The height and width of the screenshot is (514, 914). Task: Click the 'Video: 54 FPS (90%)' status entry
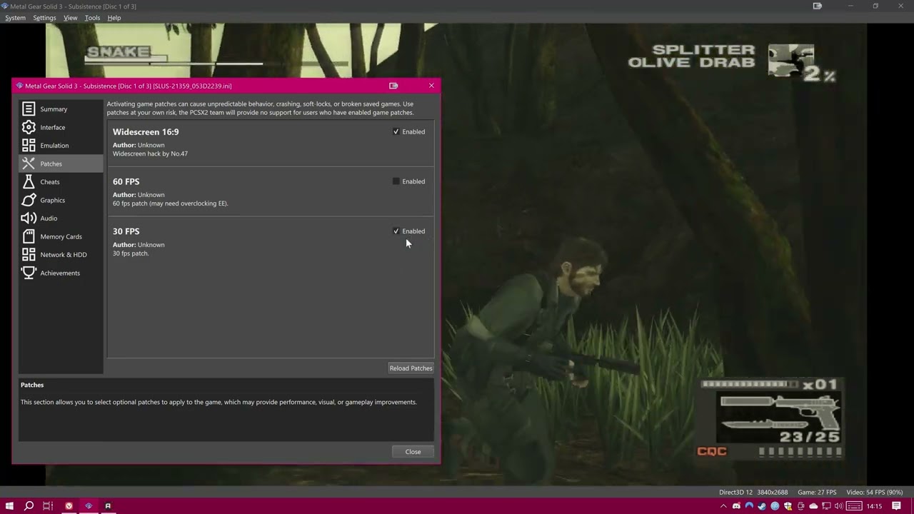coord(875,493)
